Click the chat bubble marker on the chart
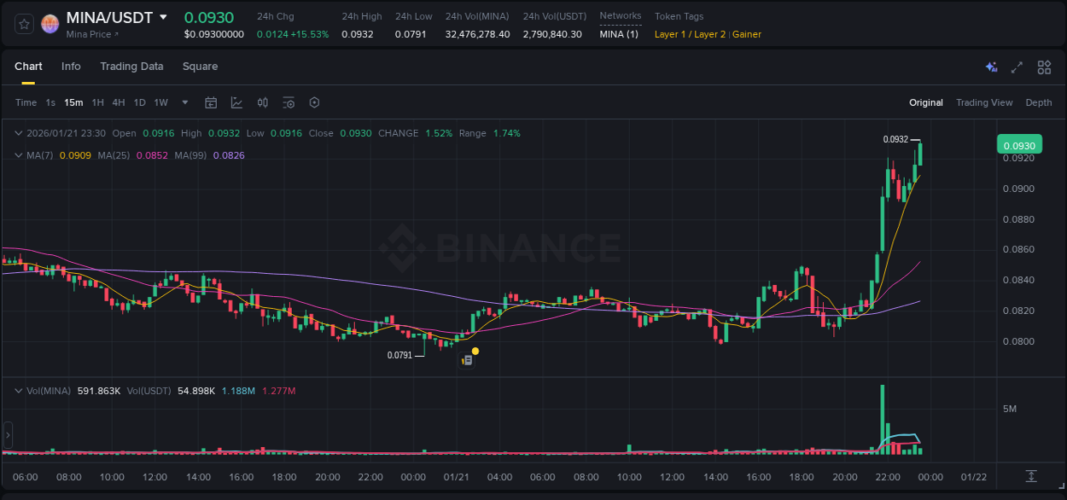 tap(467, 361)
